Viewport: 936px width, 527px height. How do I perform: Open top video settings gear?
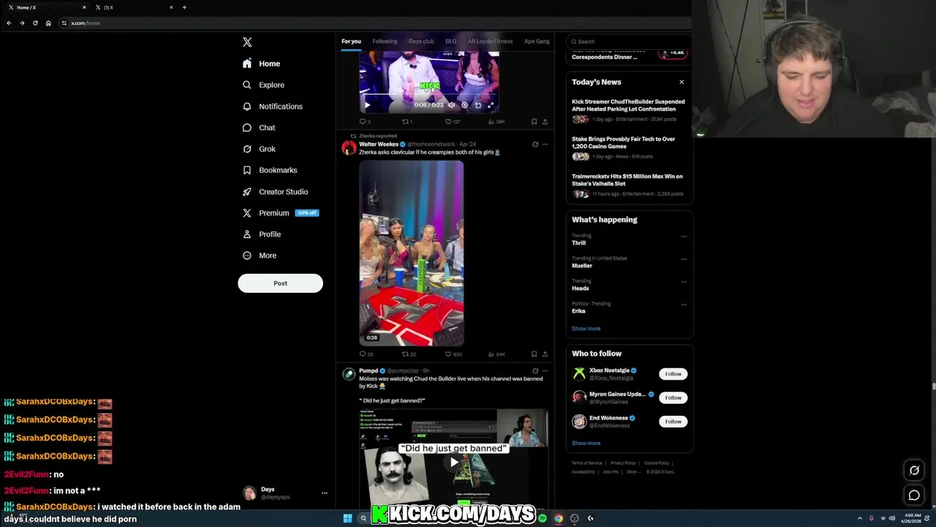[464, 105]
